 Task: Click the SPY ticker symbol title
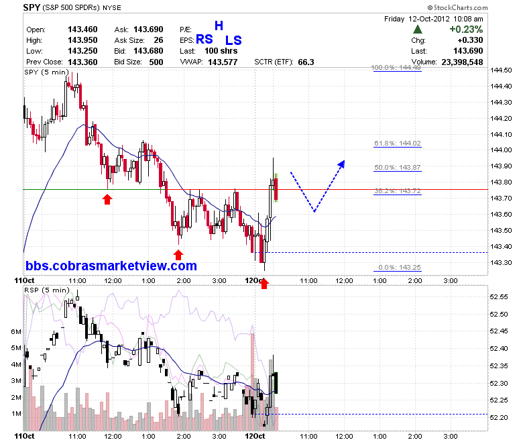click(x=32, y=7)
